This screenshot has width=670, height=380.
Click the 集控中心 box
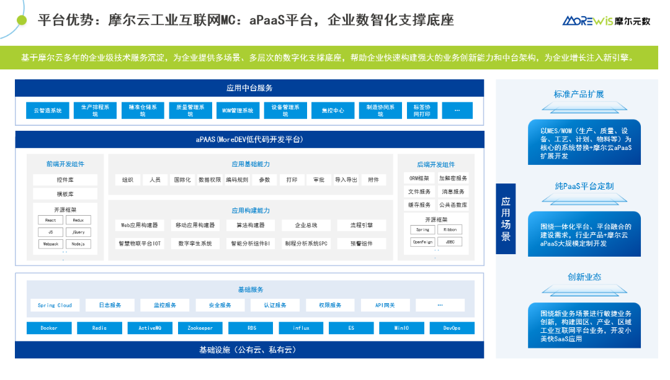pos(333,110)
